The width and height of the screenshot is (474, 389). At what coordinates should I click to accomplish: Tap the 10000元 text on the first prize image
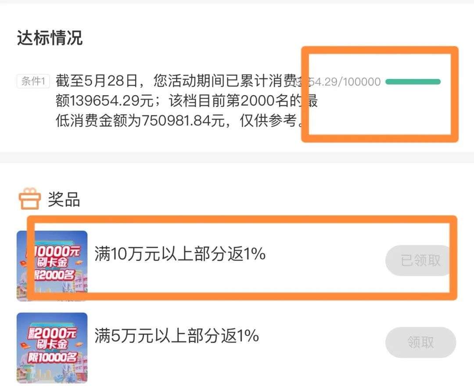tap(54, 251)
